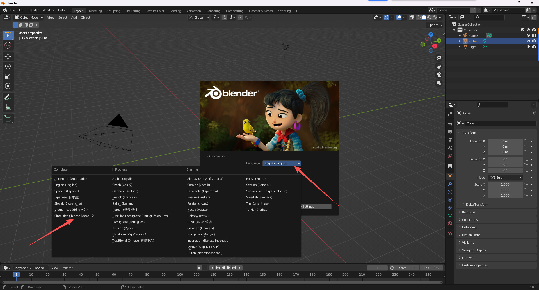
Task: Switch to the Shading workspace tab
Action: click(175, 11)
